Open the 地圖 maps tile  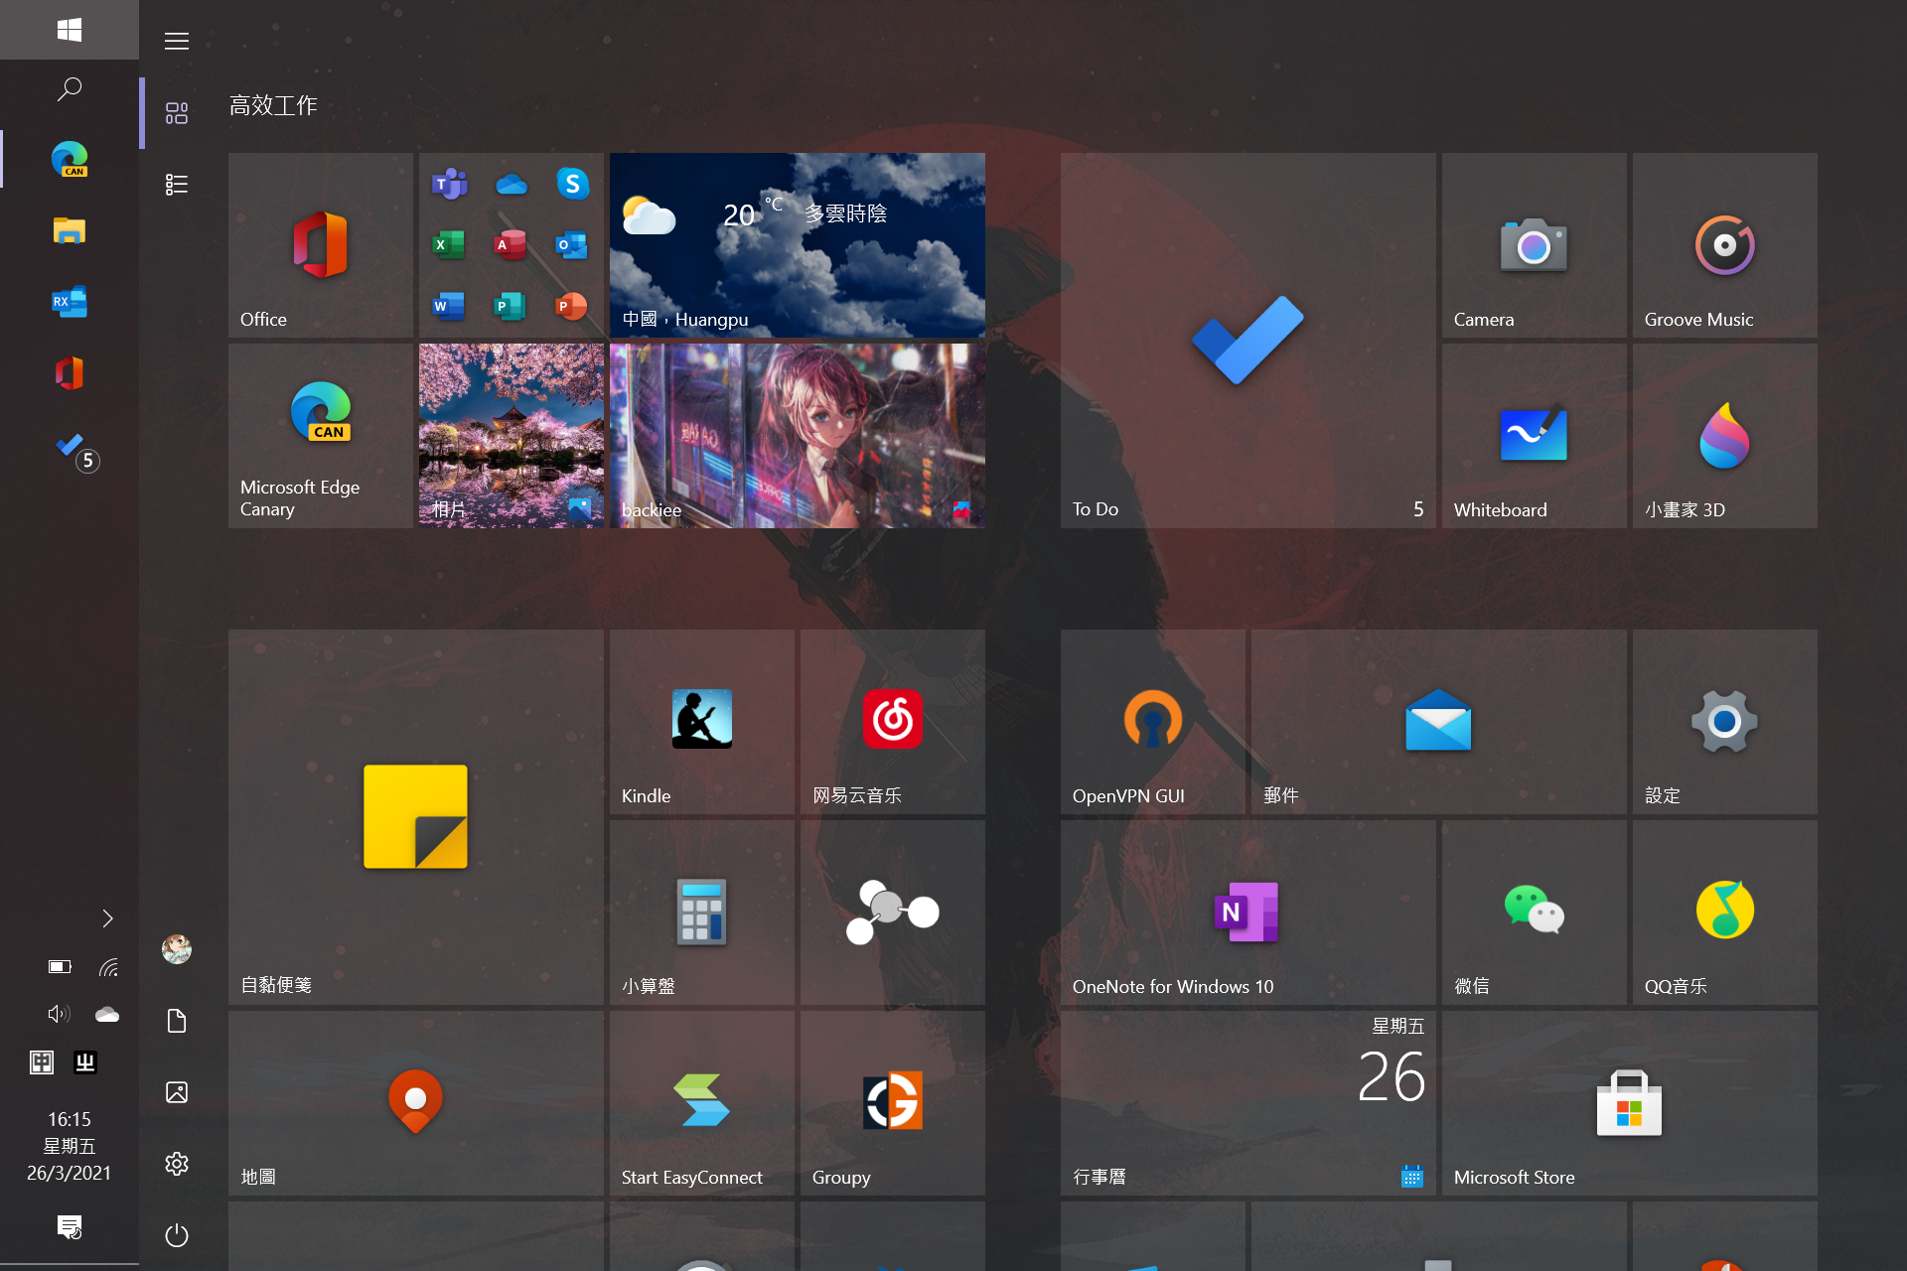point(415,1102)
